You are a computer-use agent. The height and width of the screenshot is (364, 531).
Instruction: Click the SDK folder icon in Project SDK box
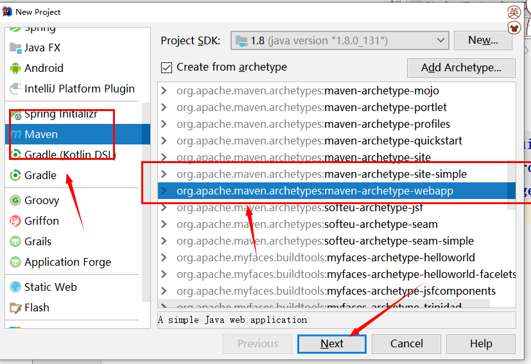tap(241, 41)
